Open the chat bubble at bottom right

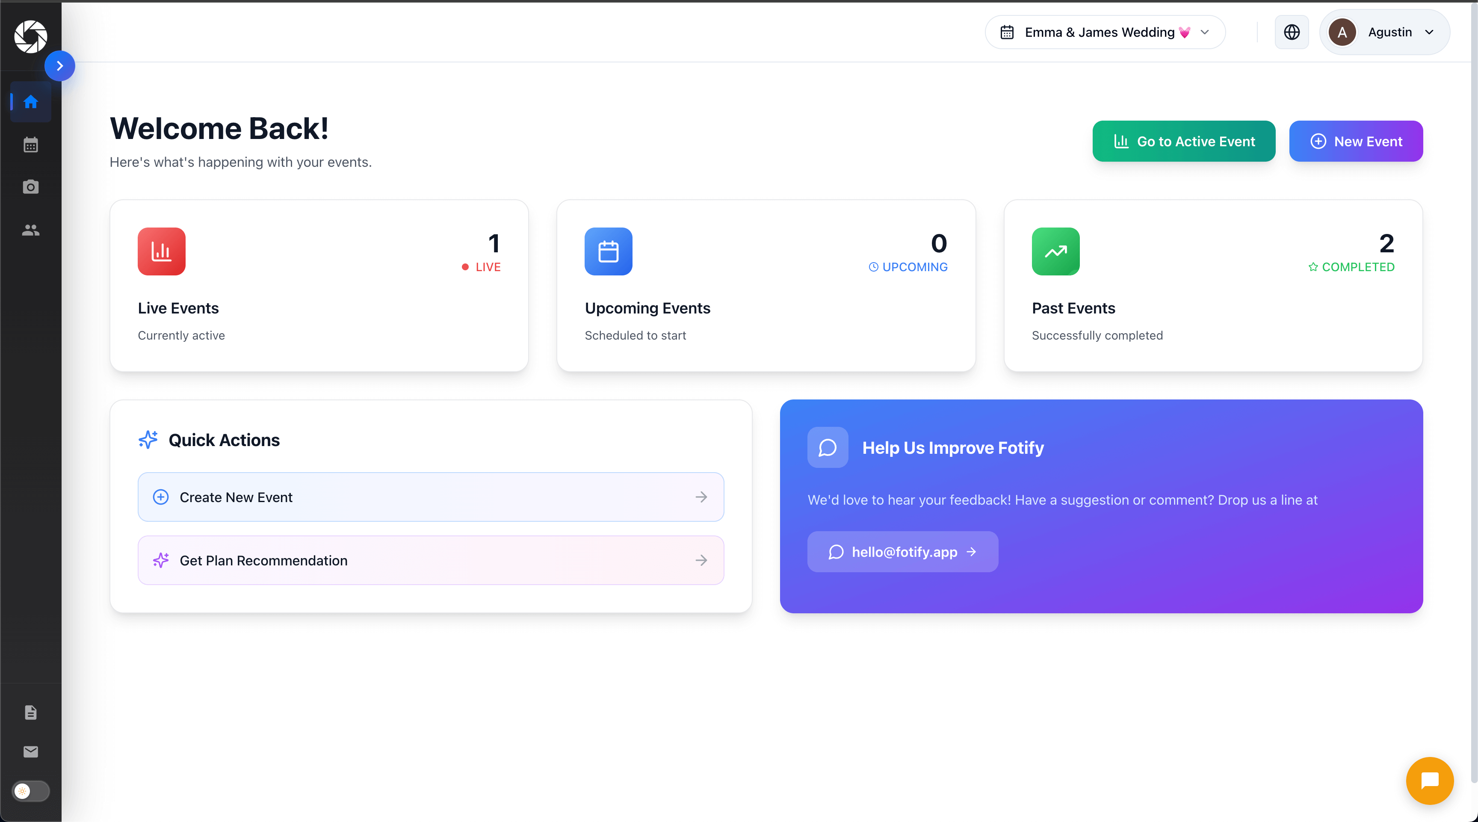coord(1429,780)
